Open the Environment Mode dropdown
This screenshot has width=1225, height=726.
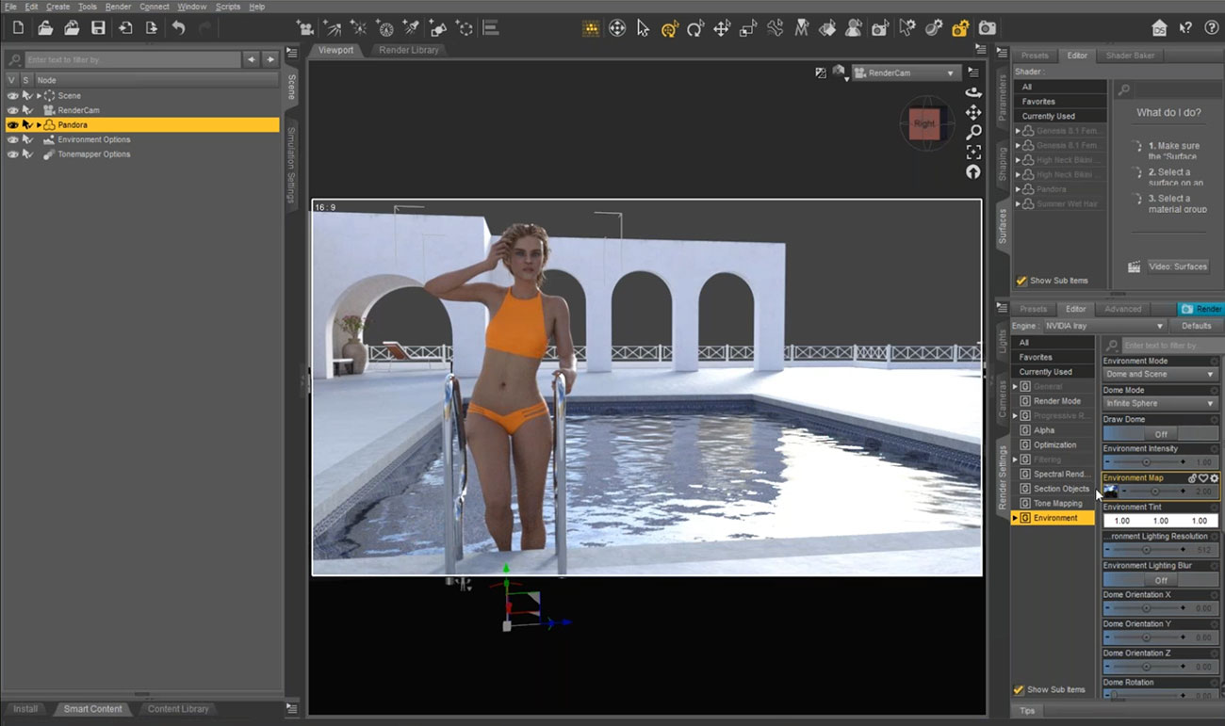tap(1161, 374)
